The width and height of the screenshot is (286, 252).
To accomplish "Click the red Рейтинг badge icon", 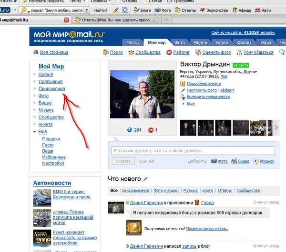I will pyautogui.click(x=169, y=52).
